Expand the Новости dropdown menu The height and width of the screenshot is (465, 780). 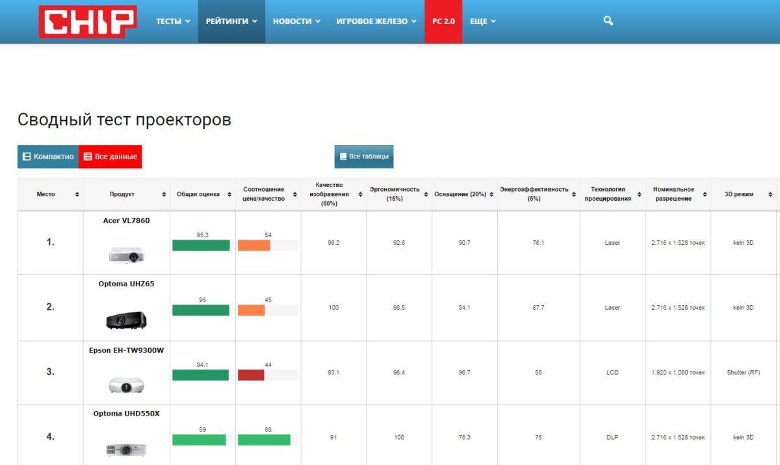coord(296,21)
